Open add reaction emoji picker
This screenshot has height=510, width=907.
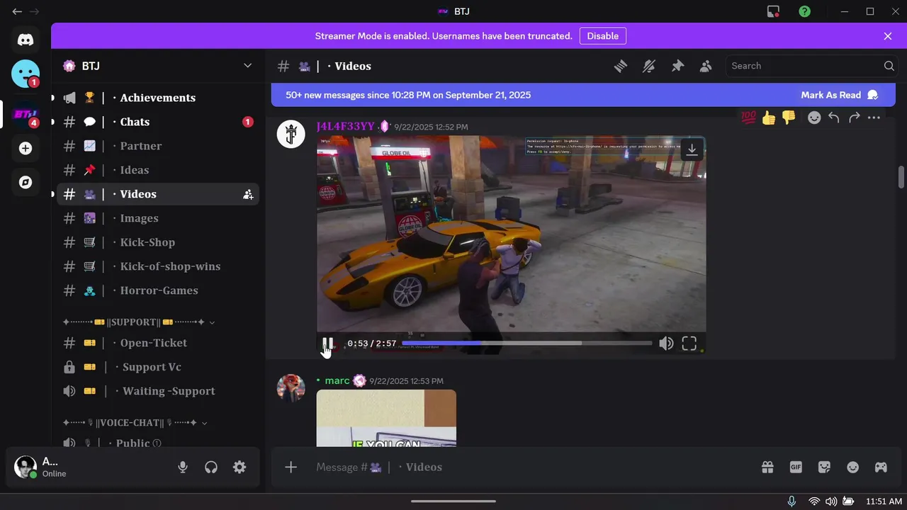tap(814, 118)
